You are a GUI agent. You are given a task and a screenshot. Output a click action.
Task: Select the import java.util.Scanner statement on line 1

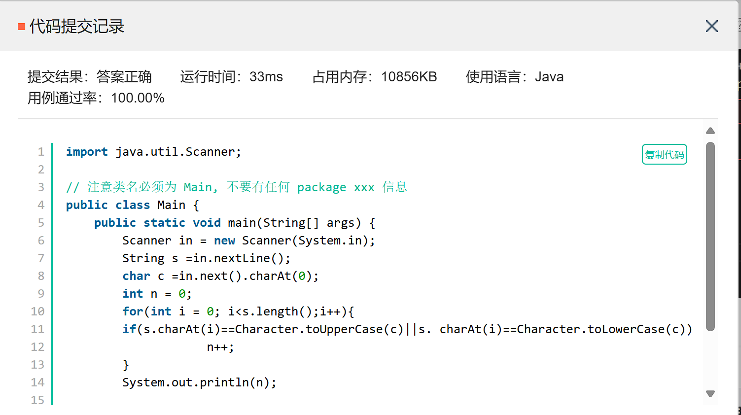153,152
